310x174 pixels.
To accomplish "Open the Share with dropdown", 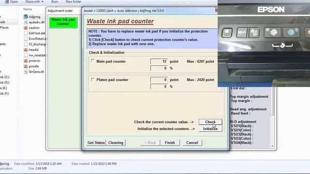I will point(34,1).
